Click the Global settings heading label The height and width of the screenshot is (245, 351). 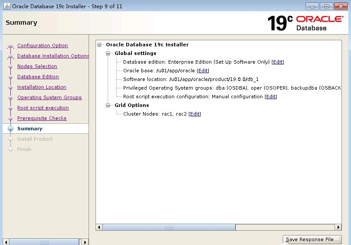tap(135, 53)
